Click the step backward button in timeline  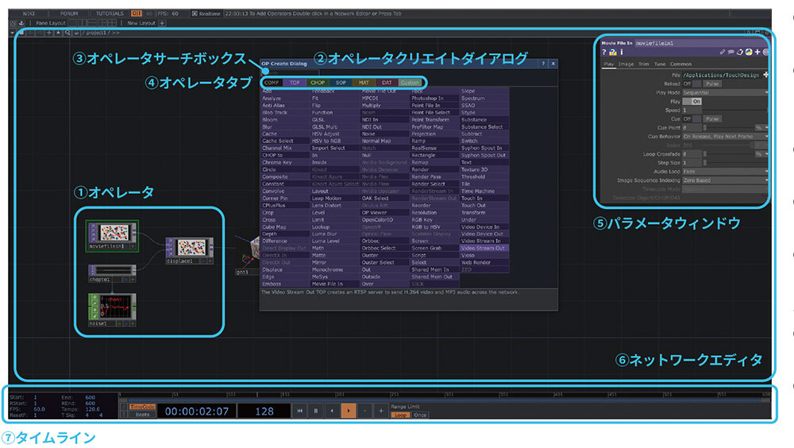point(364,411)
